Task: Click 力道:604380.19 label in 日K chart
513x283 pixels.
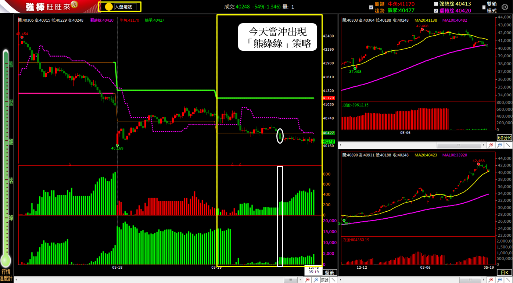Action: click(x=355, y=239)
